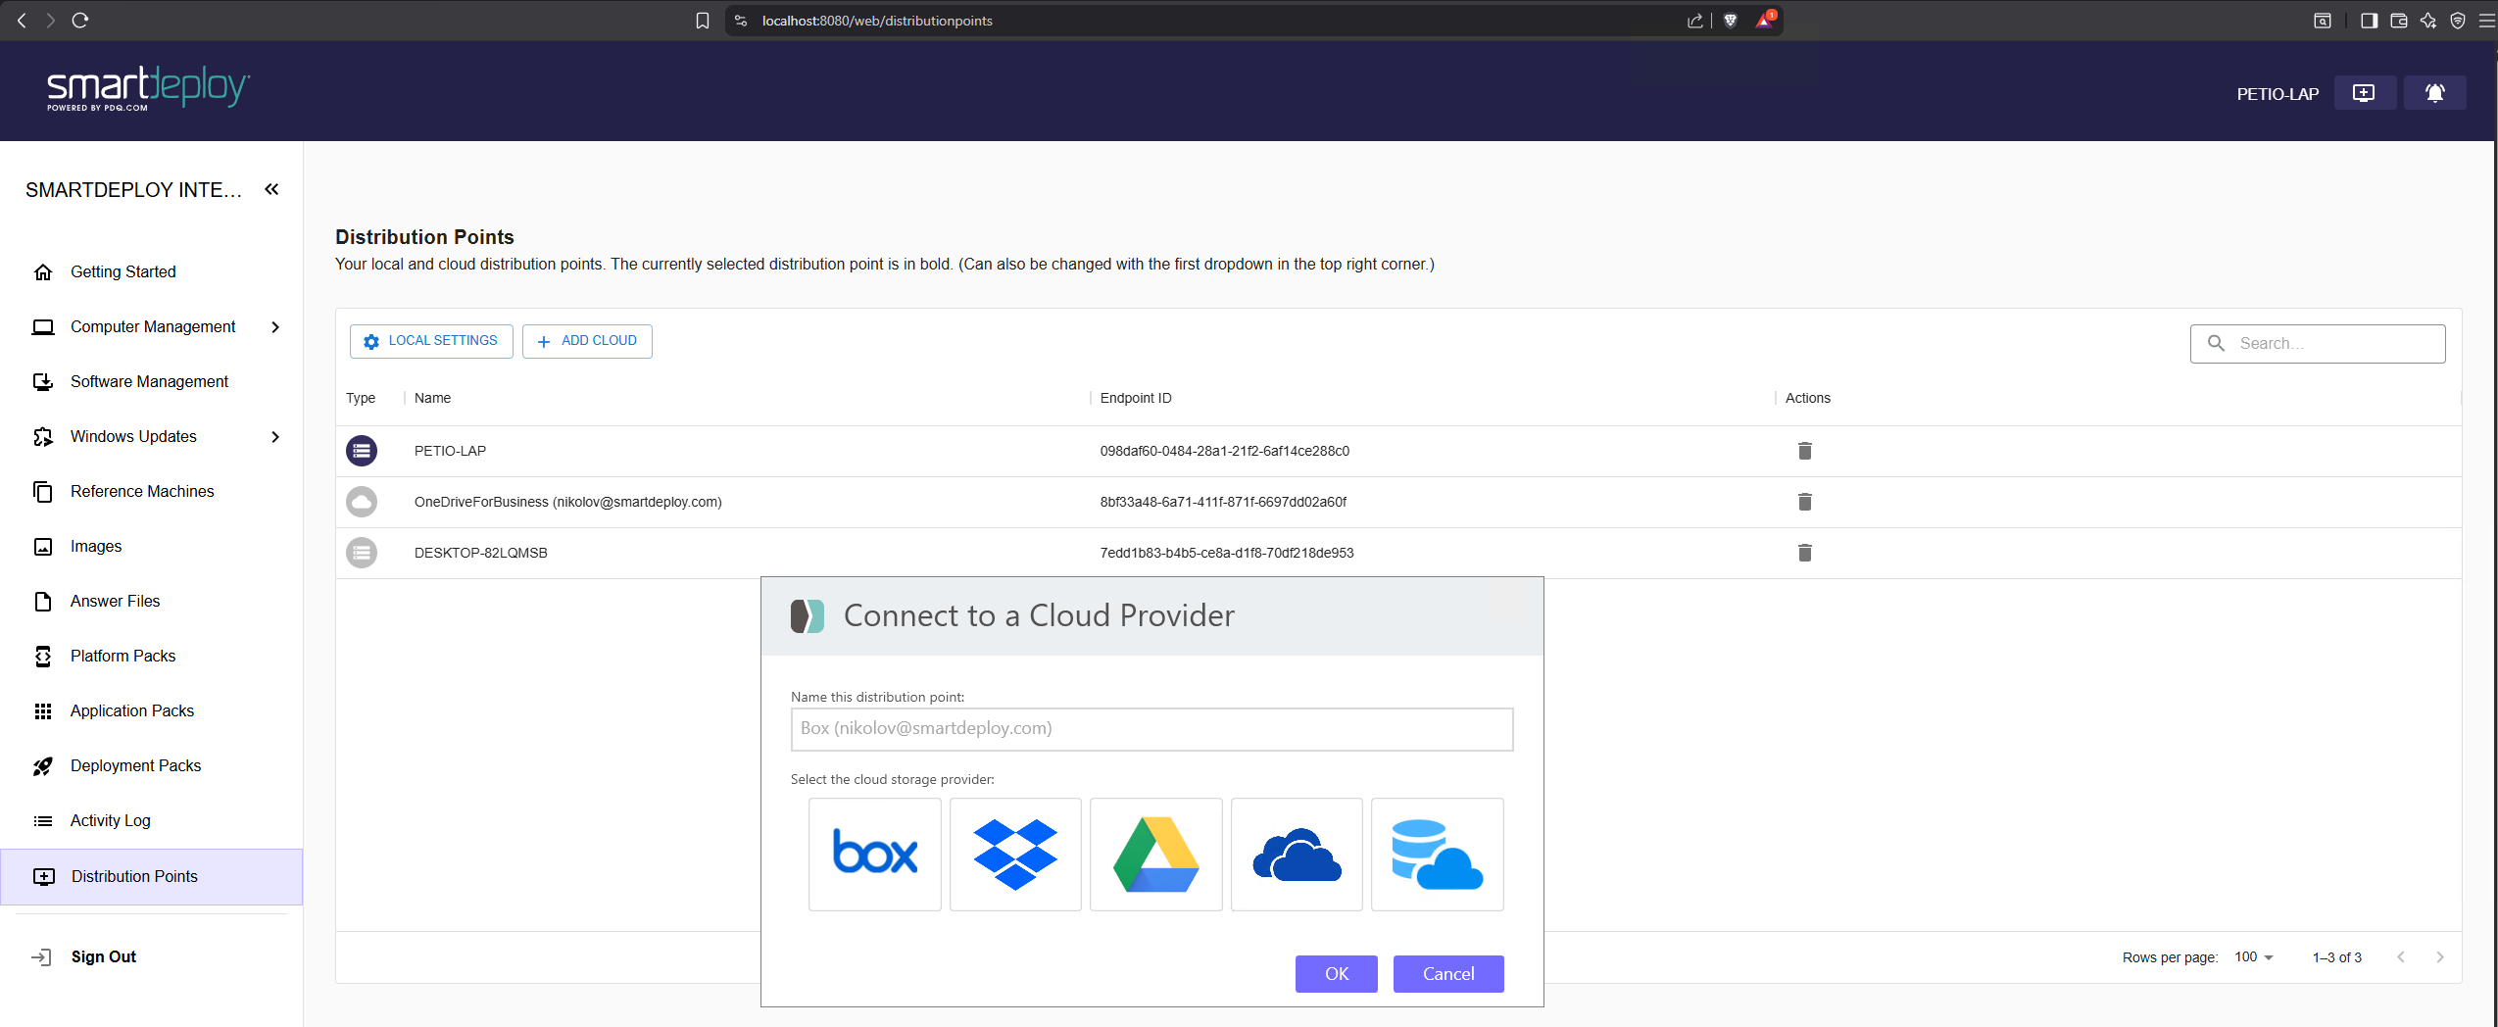
Task: Open Platform Packs in sidebar
Action: 122,656
